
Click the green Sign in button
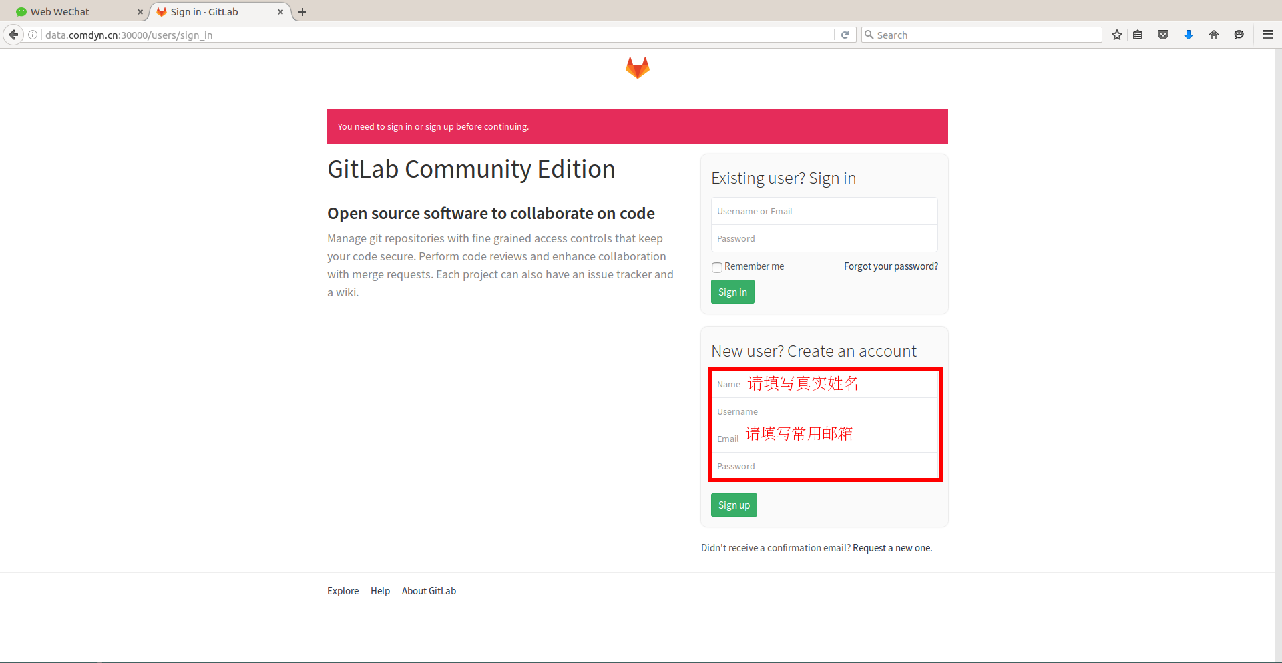tap(732, 292)
